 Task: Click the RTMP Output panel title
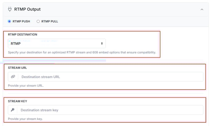(x=27, y=9)
